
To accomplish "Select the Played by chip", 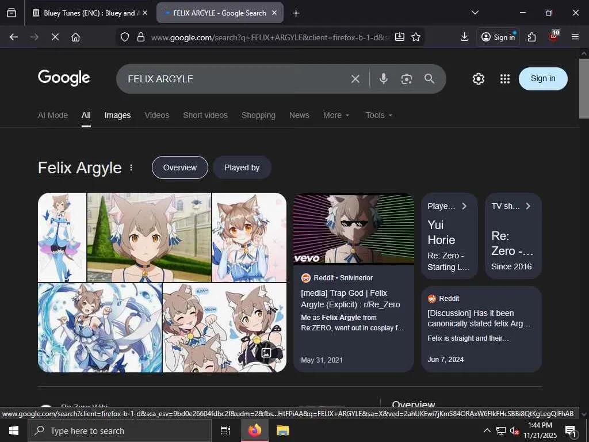I will pos(242,167).
